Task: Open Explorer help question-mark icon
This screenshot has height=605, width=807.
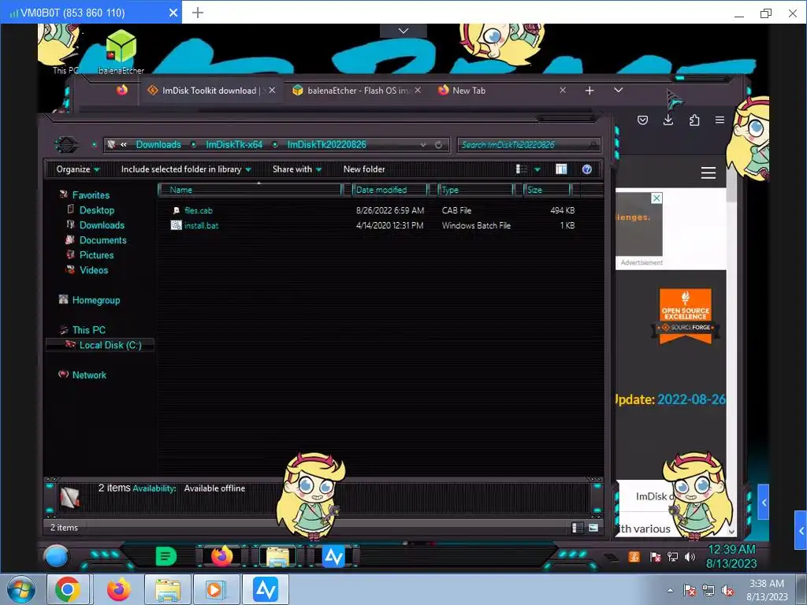Action: tap(586, 169)
